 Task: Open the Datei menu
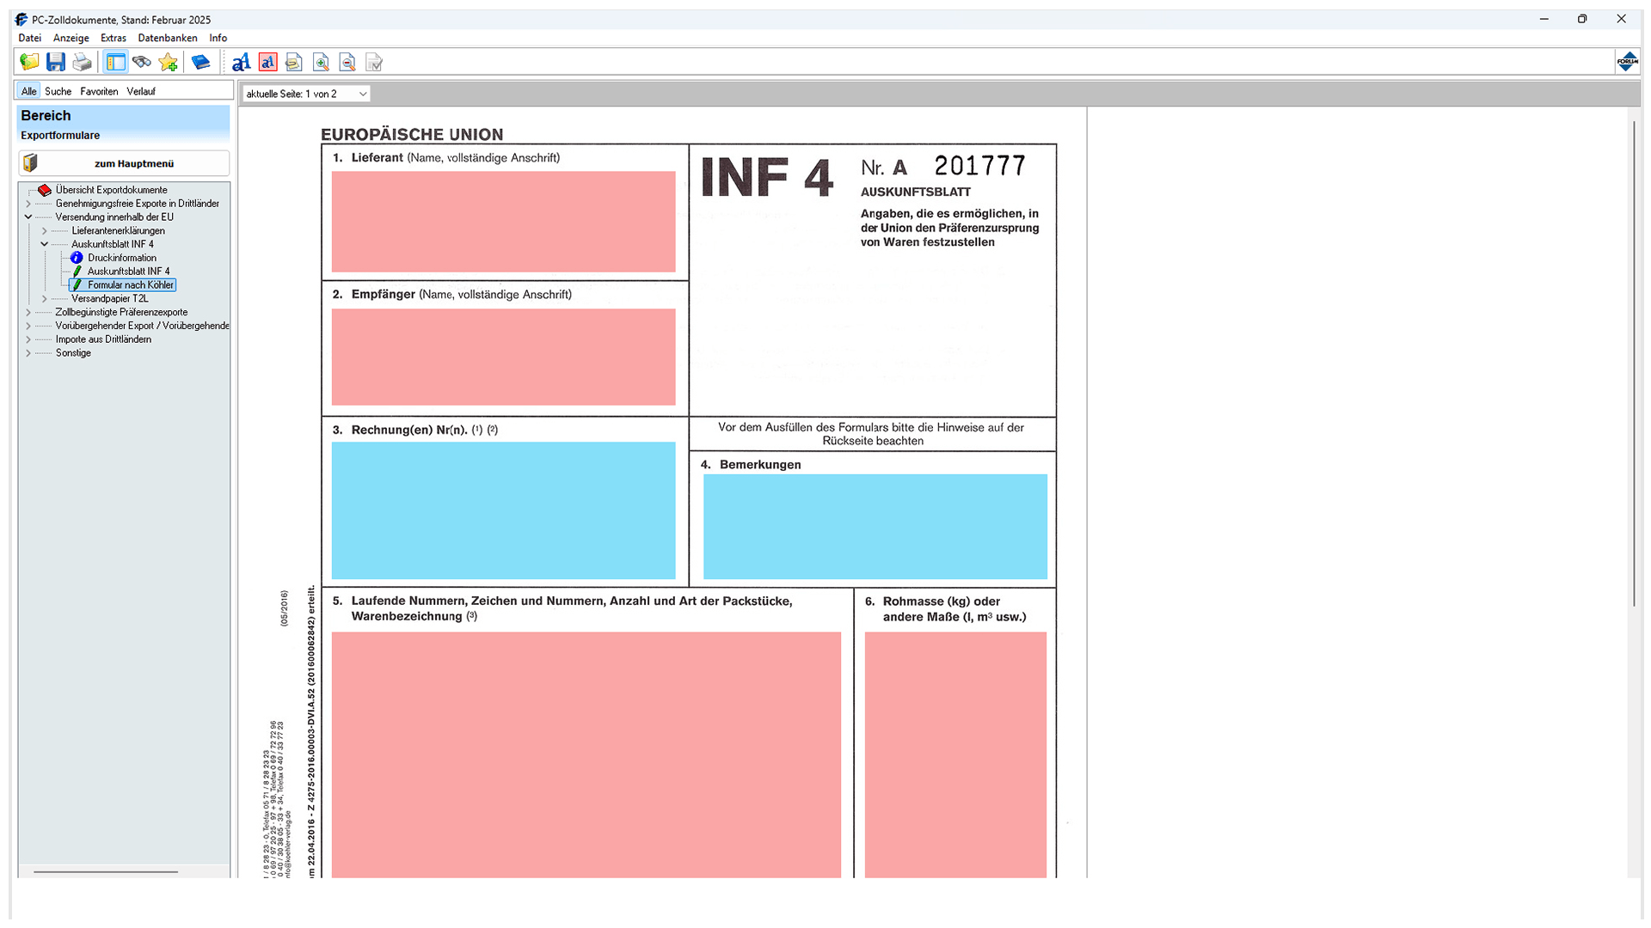[x=29, y=38]
